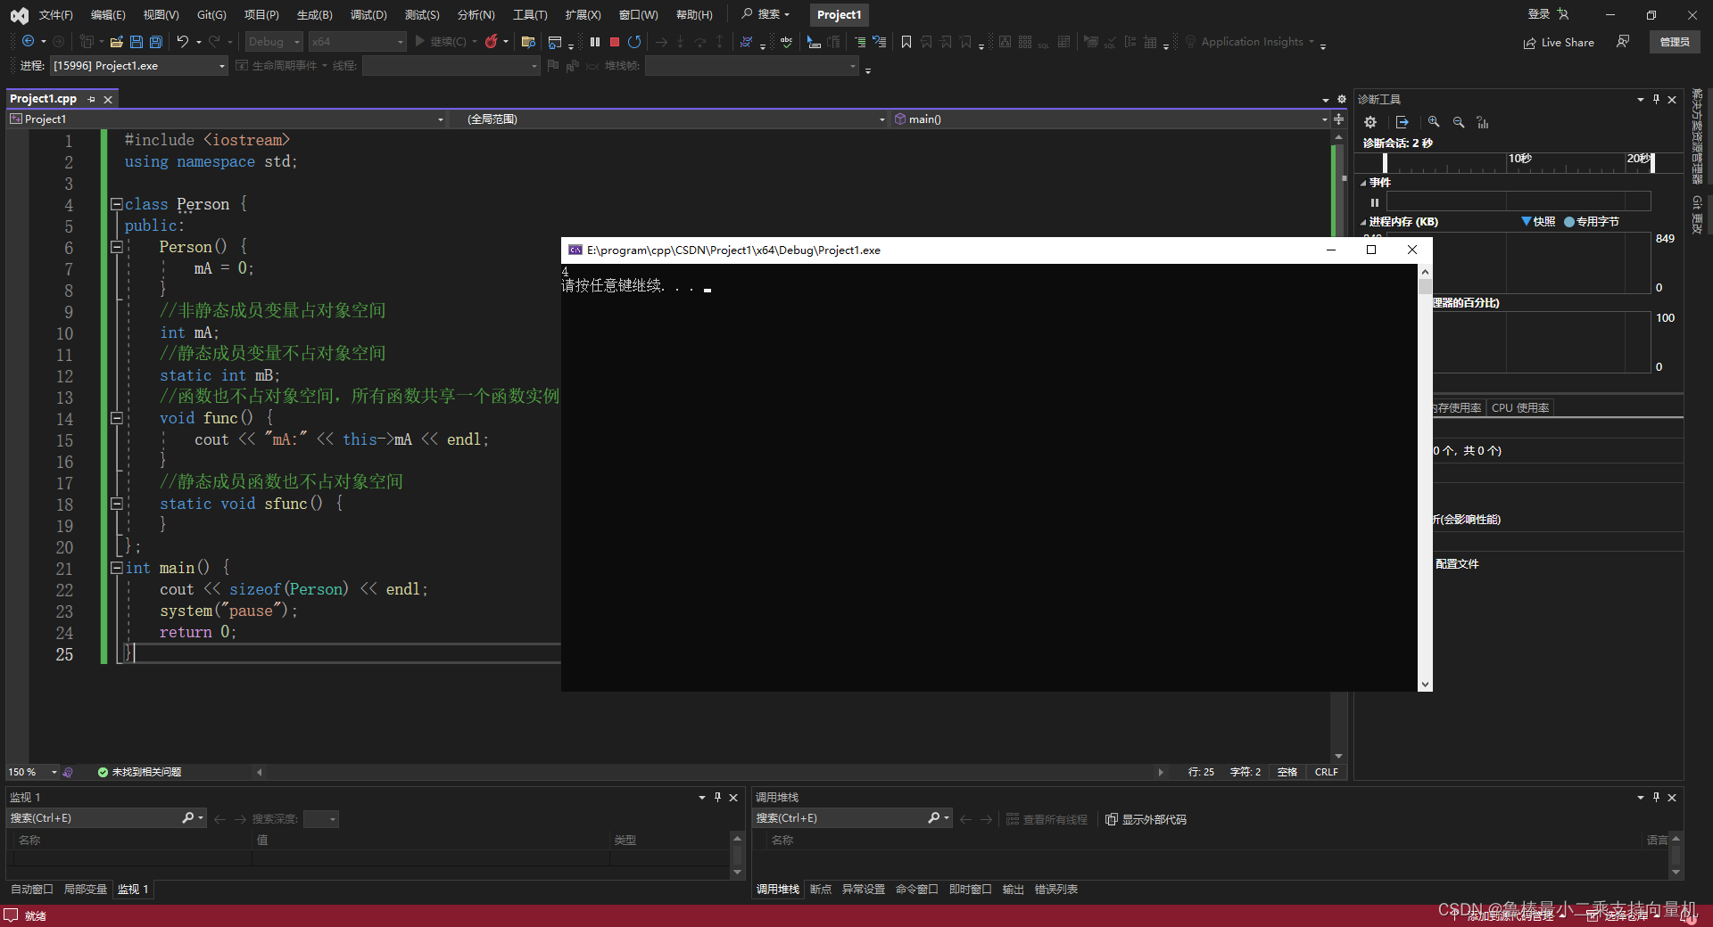Click the left handle of diagnostic timeline
This screenshot has width=1713, height=927.
coord(1385,162)
